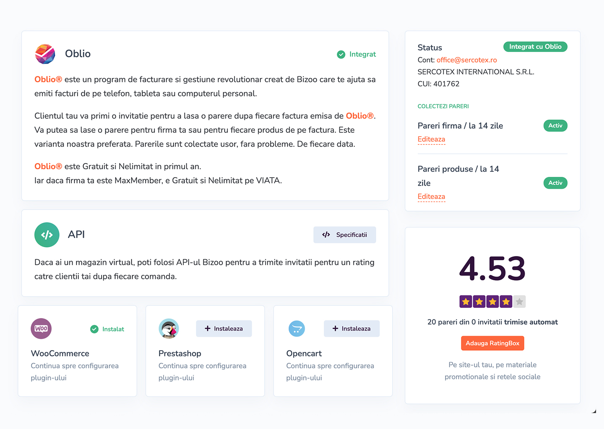The width and height of the screenshot is (604, 429).
Task: Click the Instalat green checkmark icon
Action: [94, 329]
